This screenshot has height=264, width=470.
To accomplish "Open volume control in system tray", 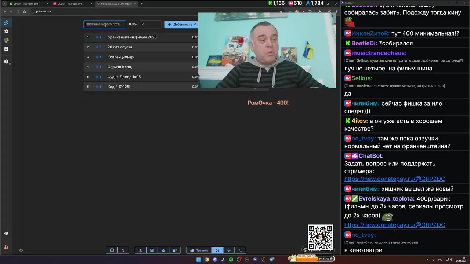I will pos(451,260).
